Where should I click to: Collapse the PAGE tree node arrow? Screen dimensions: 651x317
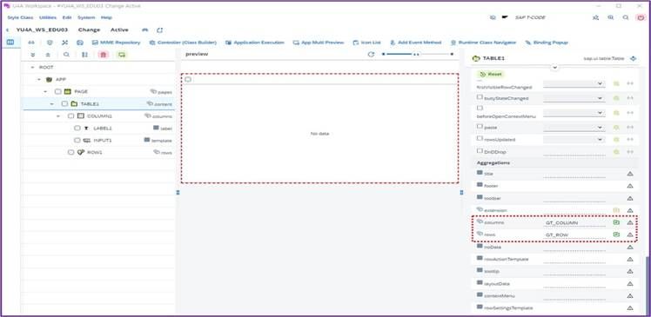pos(45,91)
